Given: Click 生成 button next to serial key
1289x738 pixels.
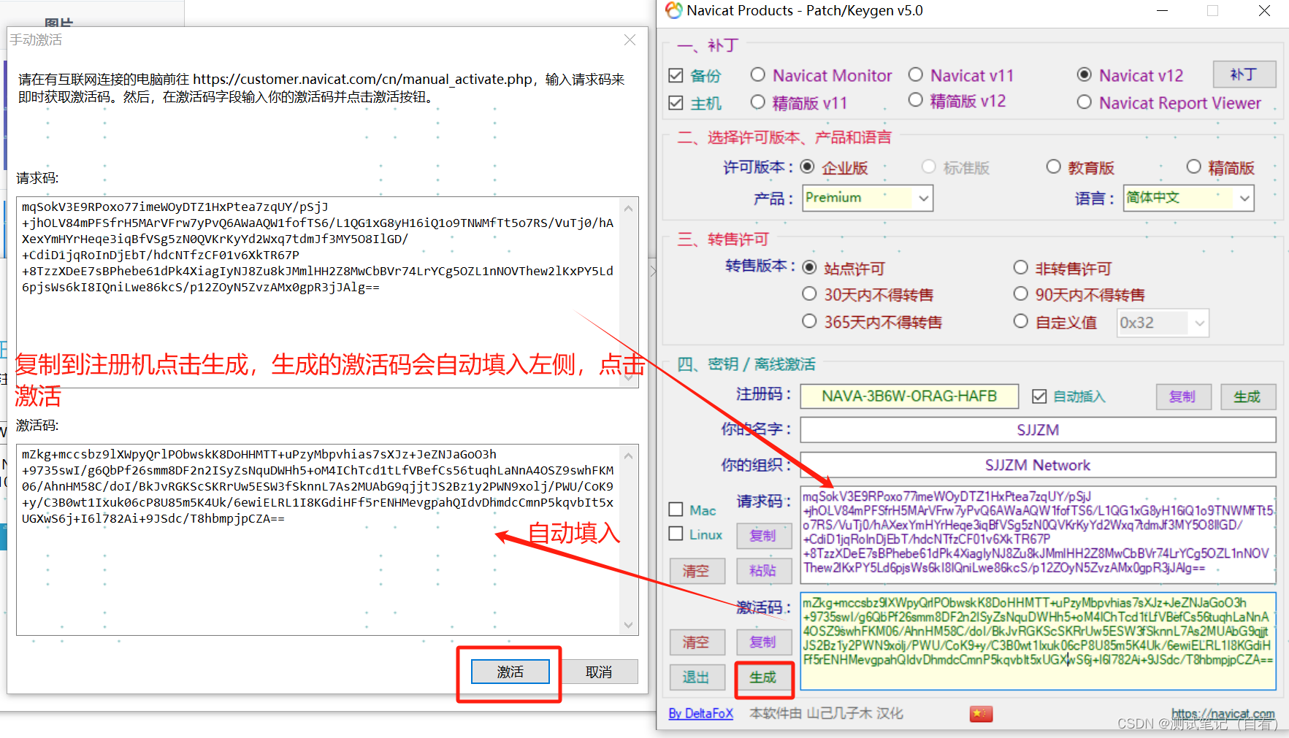Looking at the screenshot, I should 1247,396.
